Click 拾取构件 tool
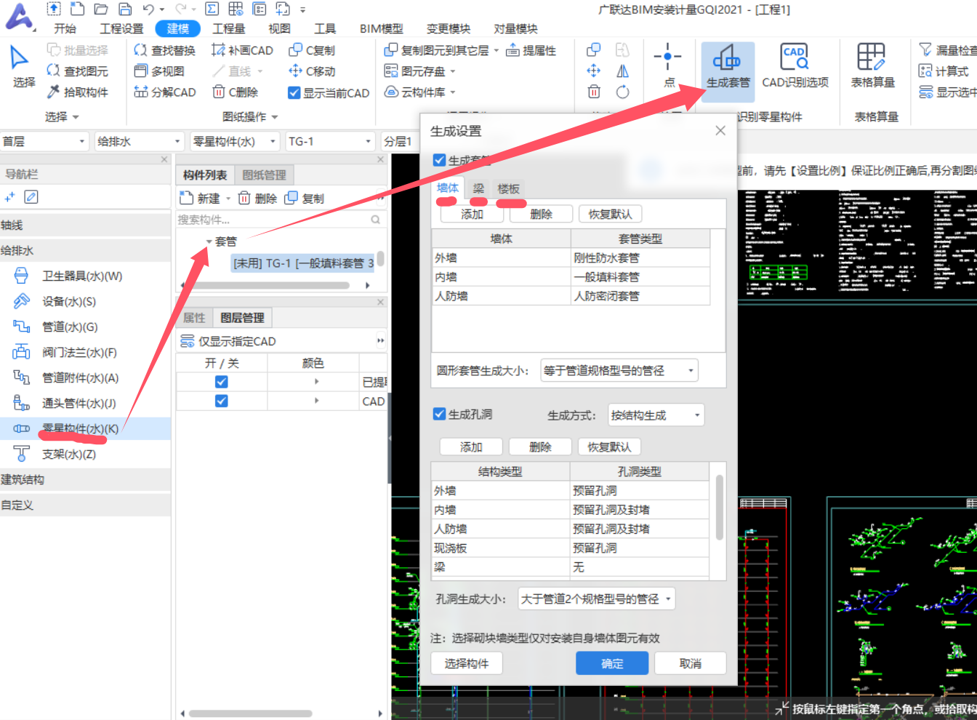The height and width of the screenshot is (720, 977). coord(77,92)
